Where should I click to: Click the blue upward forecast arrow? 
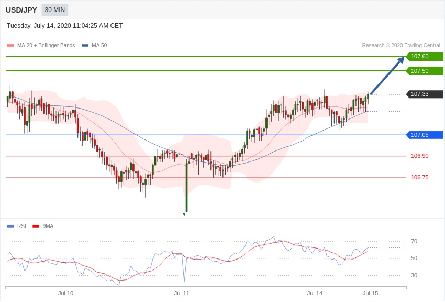coord(387,75)
